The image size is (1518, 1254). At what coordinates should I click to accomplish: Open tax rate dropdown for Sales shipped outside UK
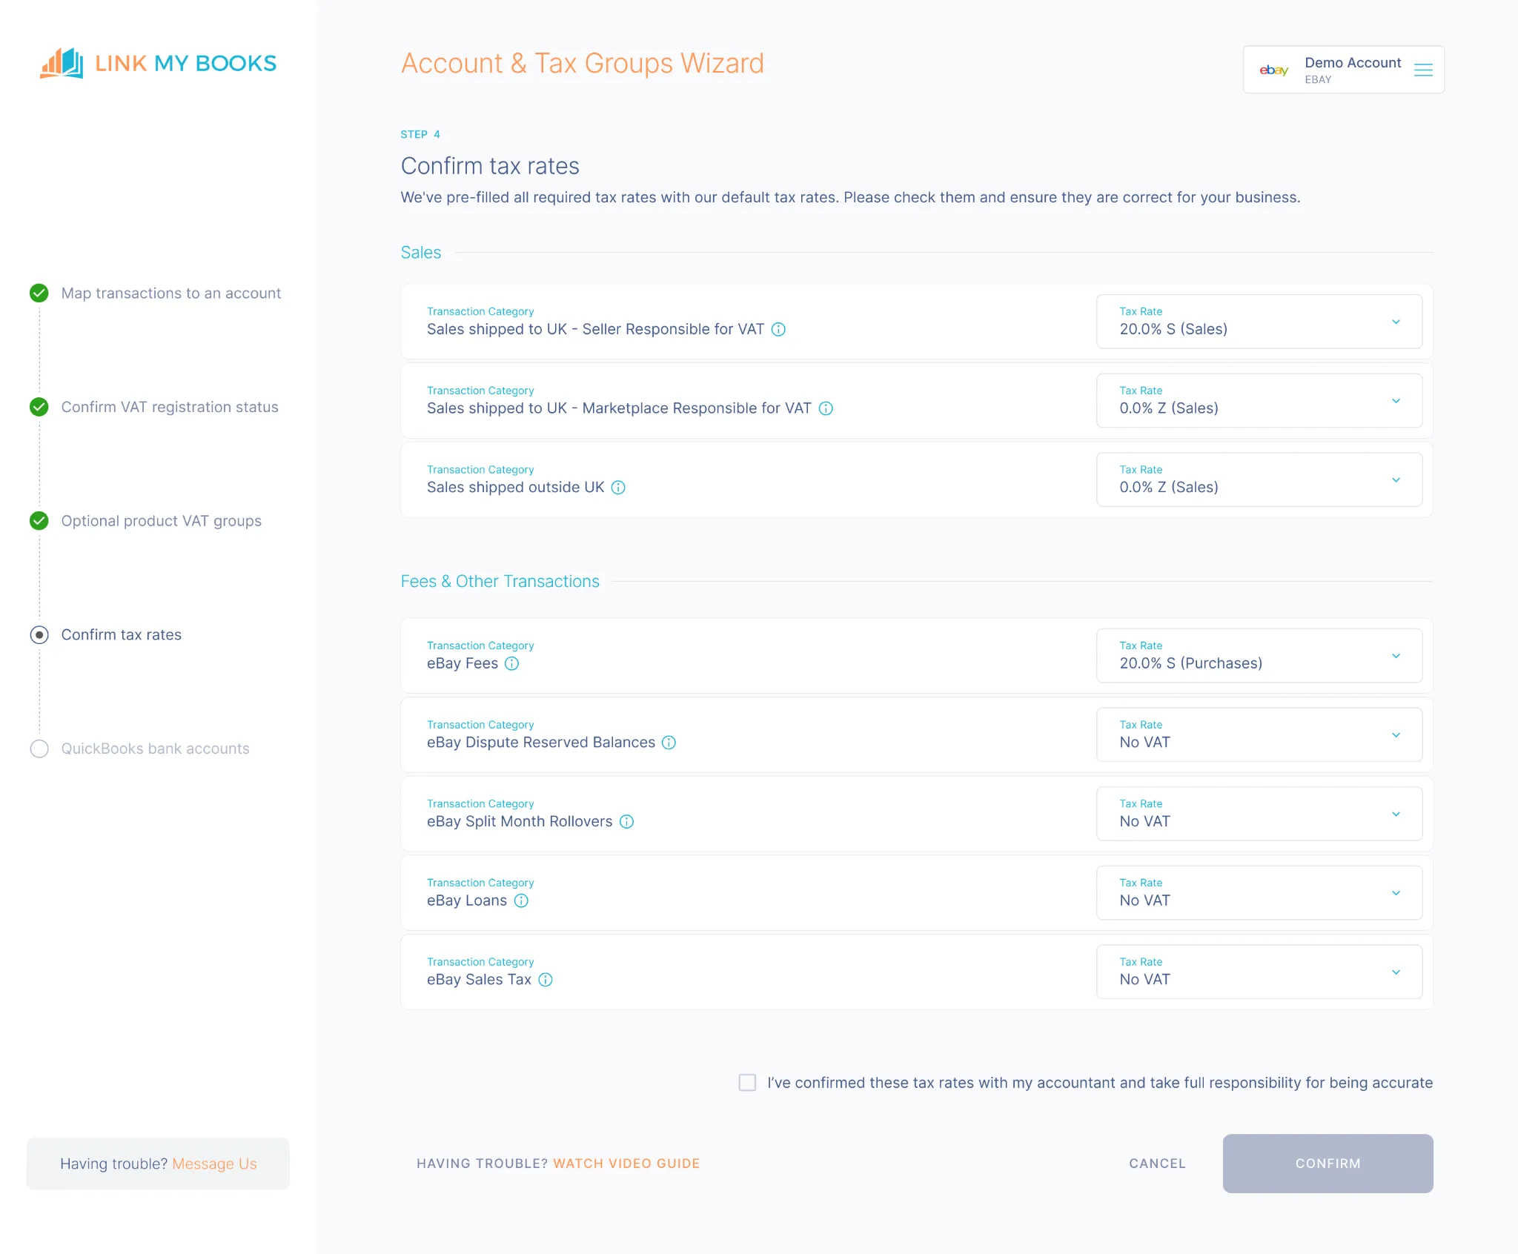coord(1259,480)
